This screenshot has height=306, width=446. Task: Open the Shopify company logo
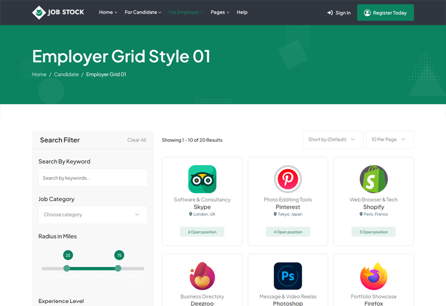[x=374, y=179]
